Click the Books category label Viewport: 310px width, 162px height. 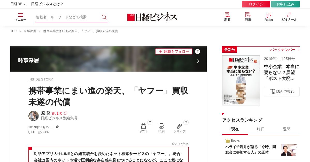pos(235,141)
